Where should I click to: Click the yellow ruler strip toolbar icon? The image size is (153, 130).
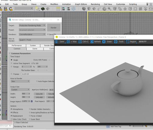point(58,9)
